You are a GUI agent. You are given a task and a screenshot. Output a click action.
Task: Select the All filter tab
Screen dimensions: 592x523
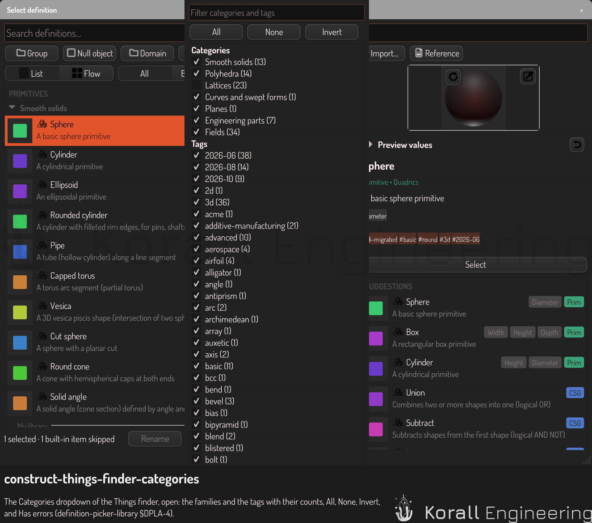[x=145, y=73]
